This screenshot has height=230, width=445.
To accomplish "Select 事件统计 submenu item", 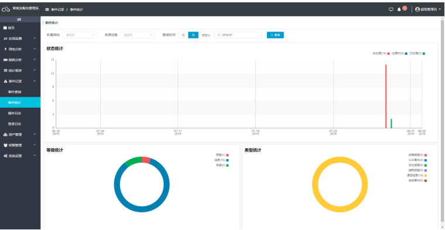I will [x=20, y=102].
